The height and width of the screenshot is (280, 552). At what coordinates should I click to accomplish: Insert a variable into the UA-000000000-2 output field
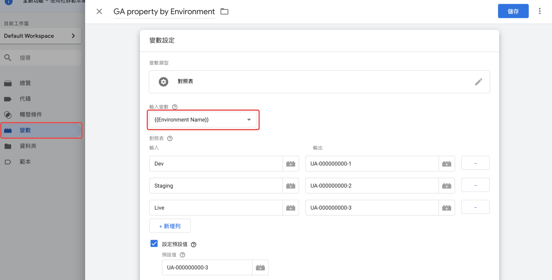[x=447, y=186]
